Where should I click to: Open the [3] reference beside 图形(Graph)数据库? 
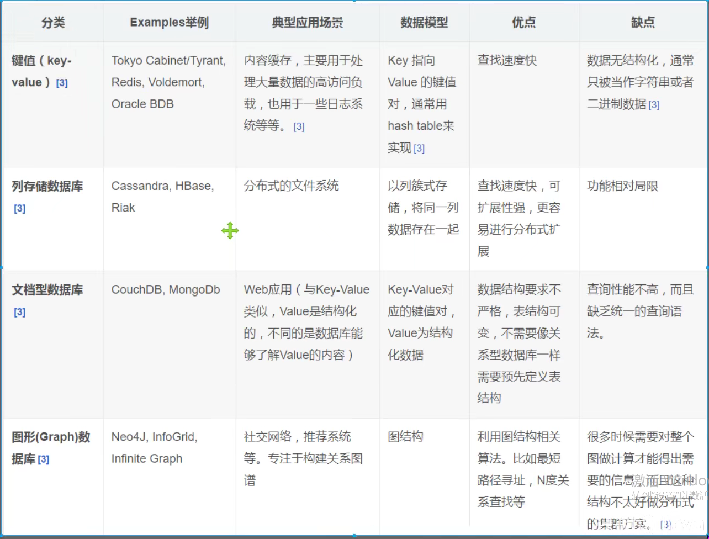(44, 459)
